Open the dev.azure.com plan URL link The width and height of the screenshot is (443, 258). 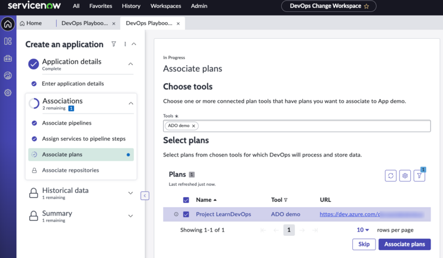pos(350,214)
